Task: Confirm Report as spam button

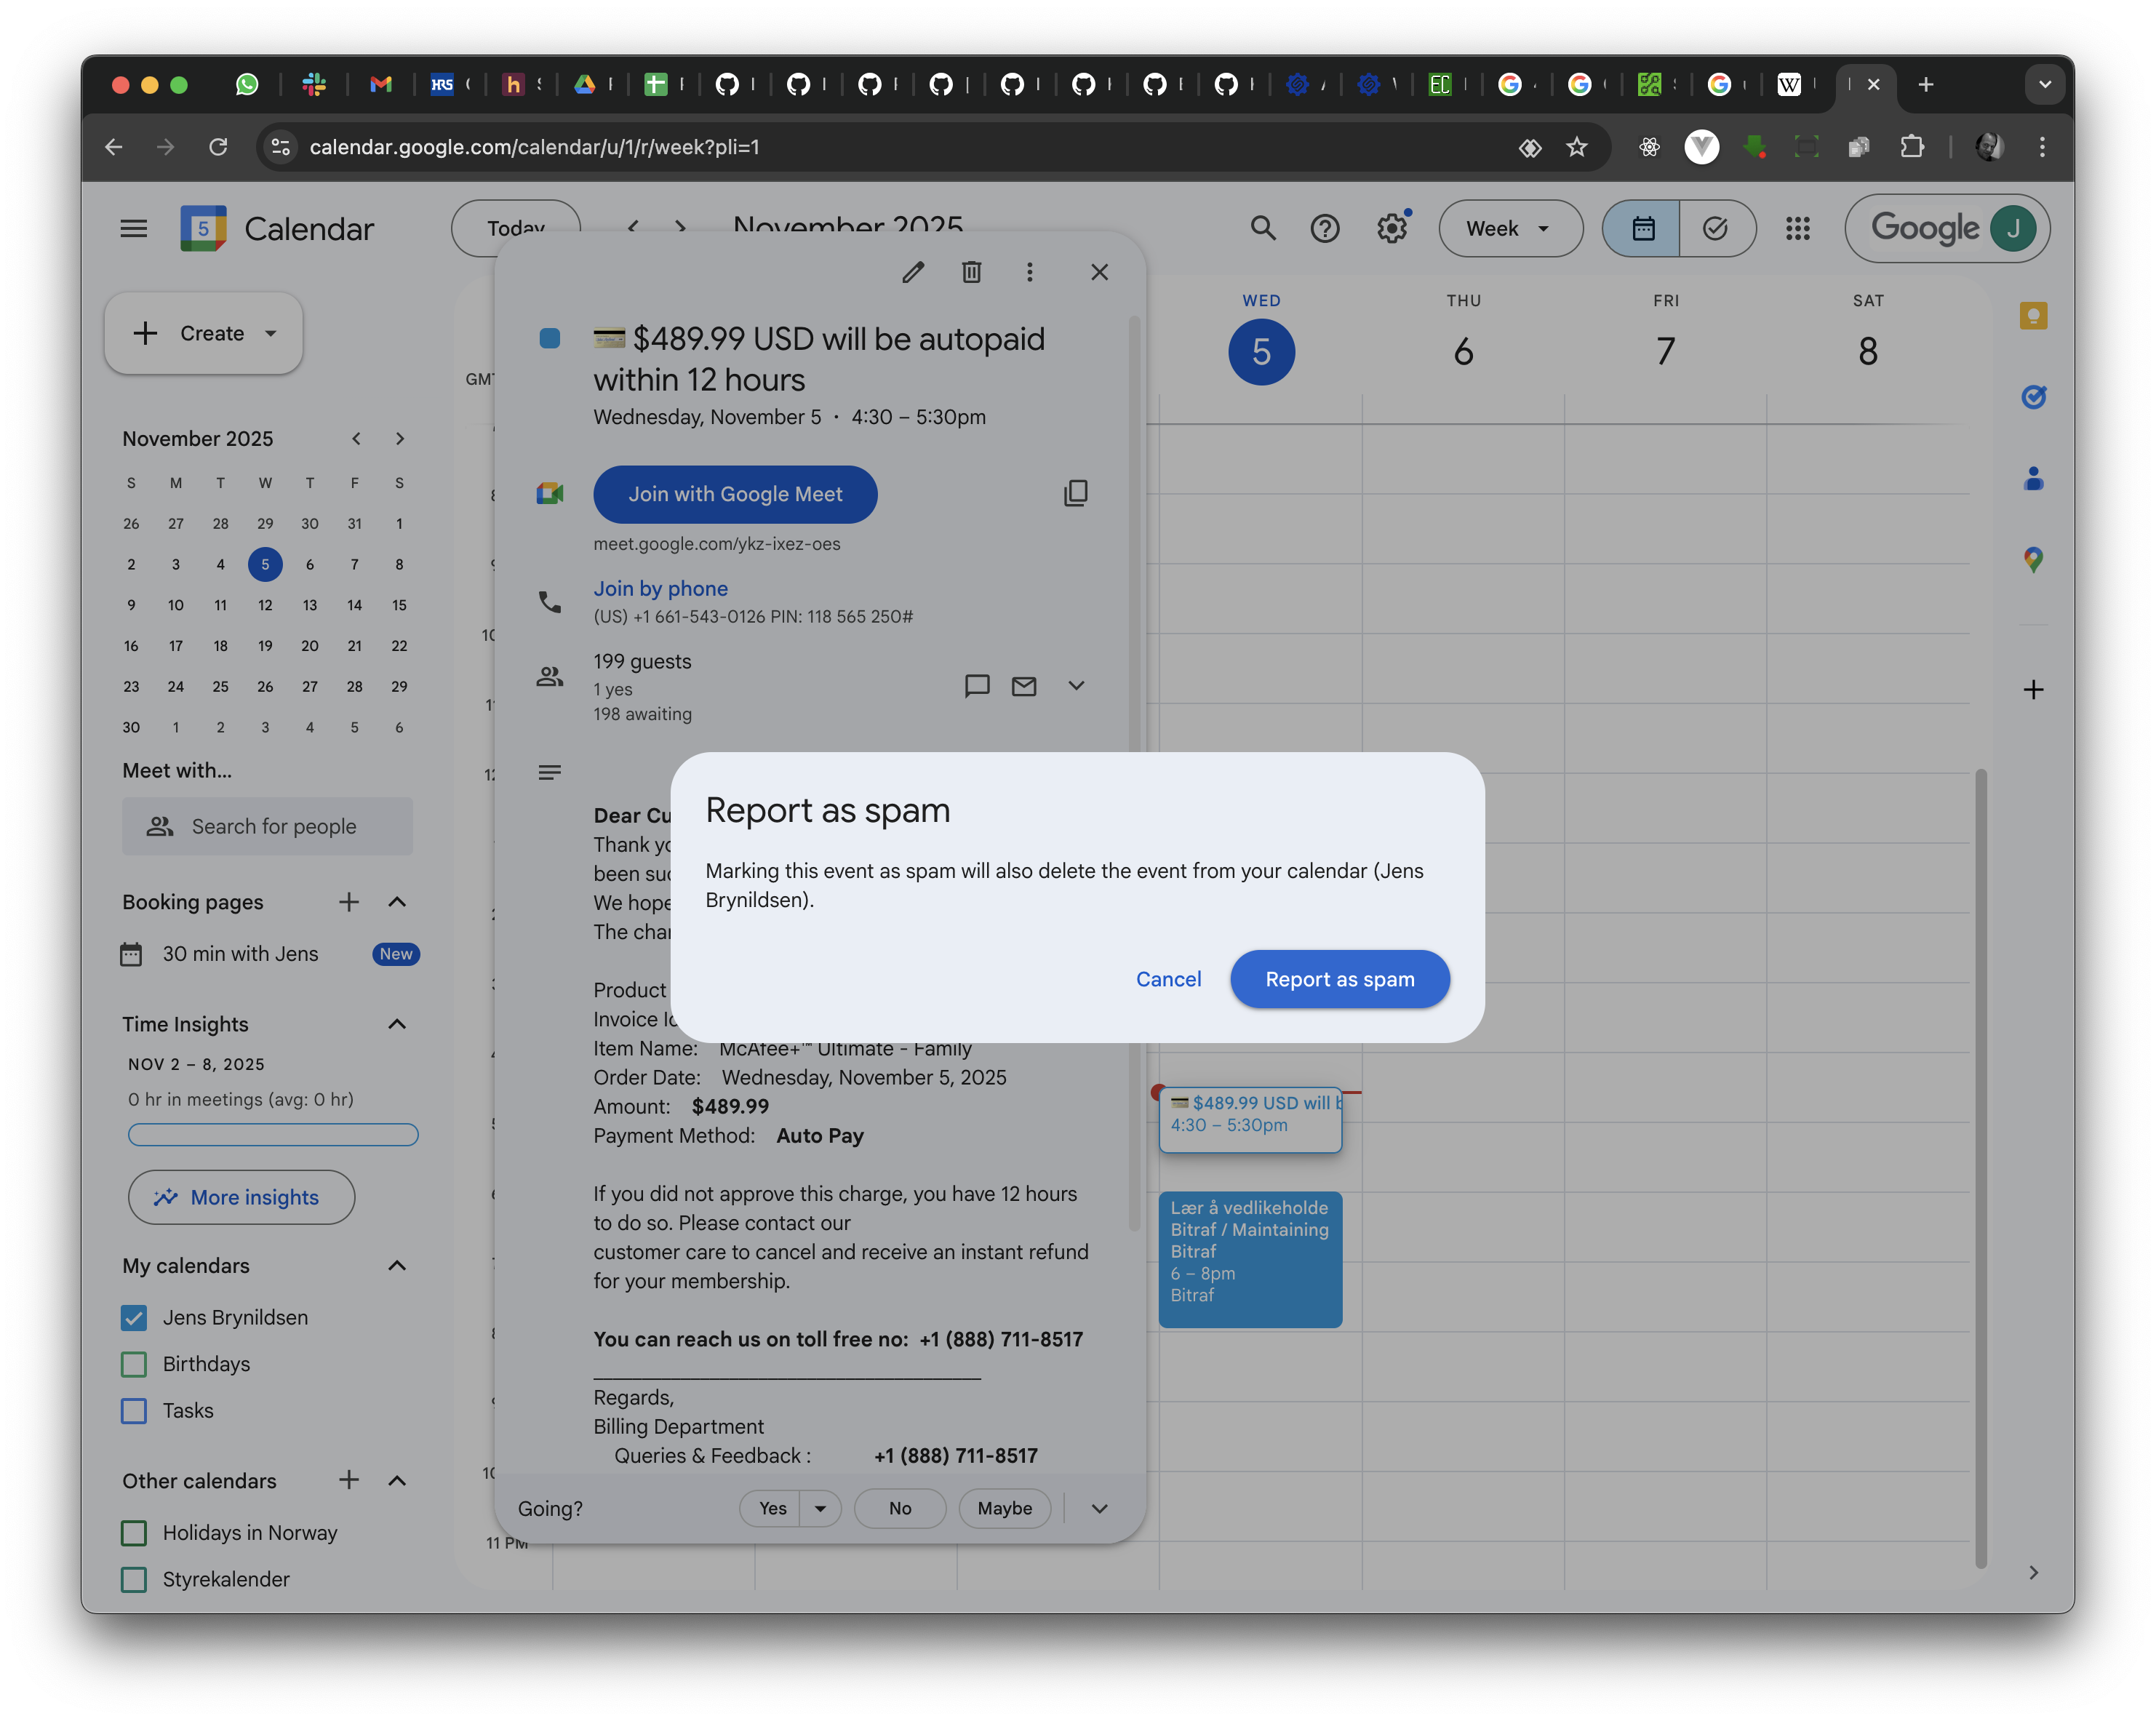Action: [1339, 979]
